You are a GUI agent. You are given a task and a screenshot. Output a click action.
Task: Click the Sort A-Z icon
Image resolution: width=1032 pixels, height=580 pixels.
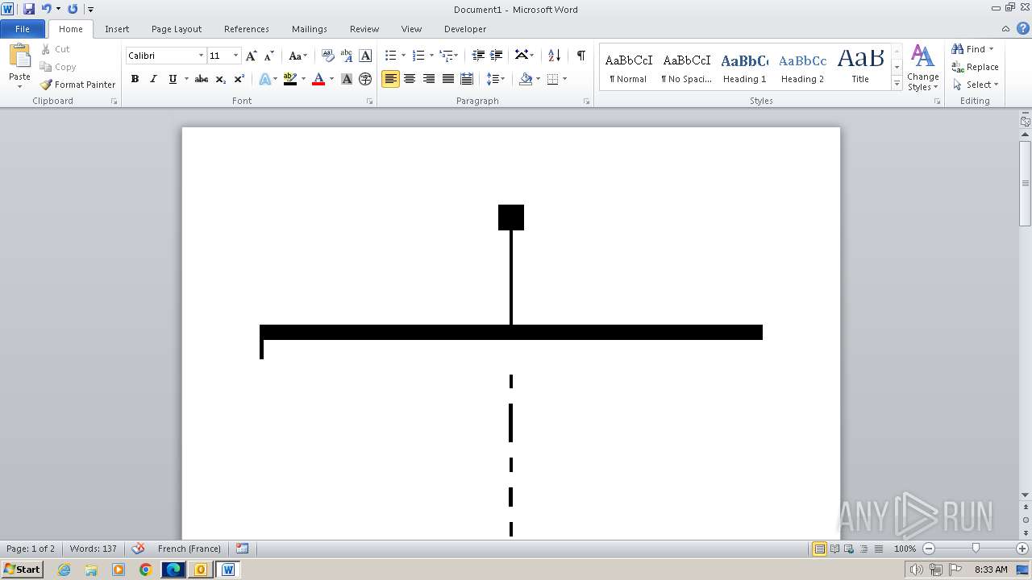point(554,56)
